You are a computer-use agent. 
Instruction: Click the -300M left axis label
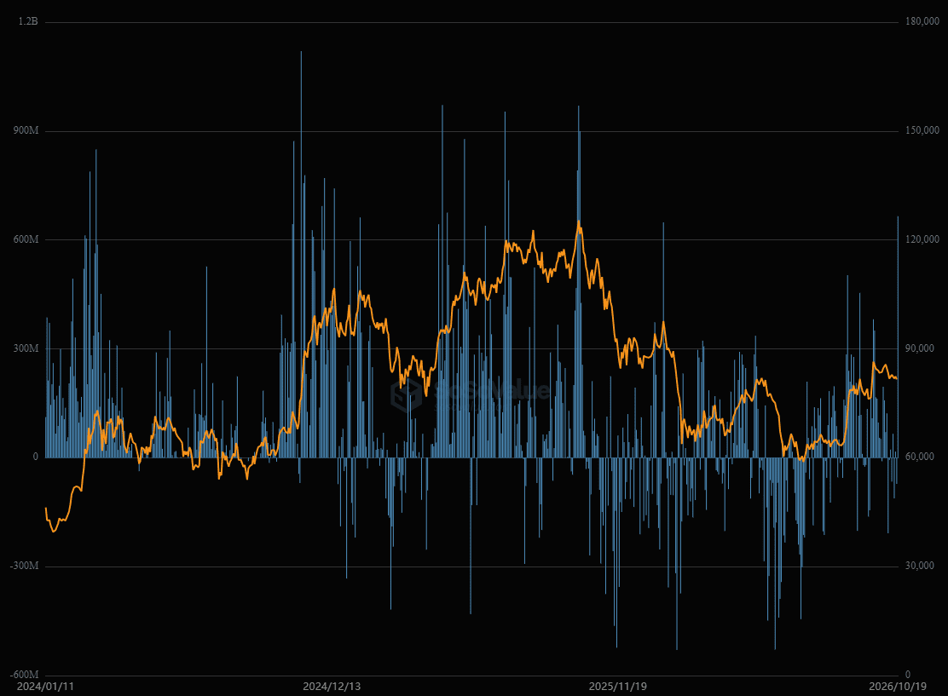click(x=24, y=567)
